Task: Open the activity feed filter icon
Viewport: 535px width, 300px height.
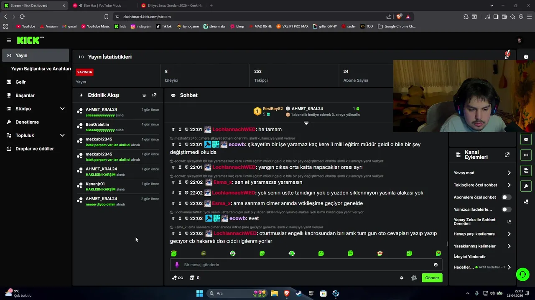Action: pos(144,95)
